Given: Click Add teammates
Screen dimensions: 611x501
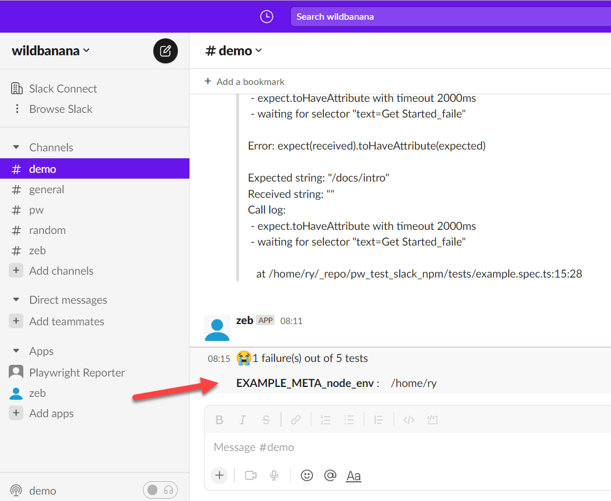Looking at the screenshot, I should point(66,321).
